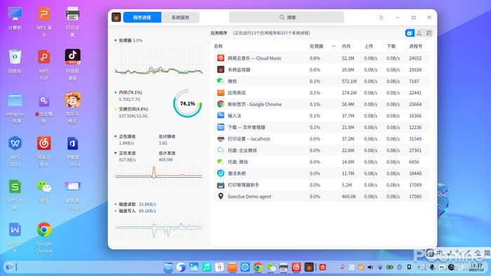
Task: Open the hamburger main menu
Action: click(x=381, y=18)
